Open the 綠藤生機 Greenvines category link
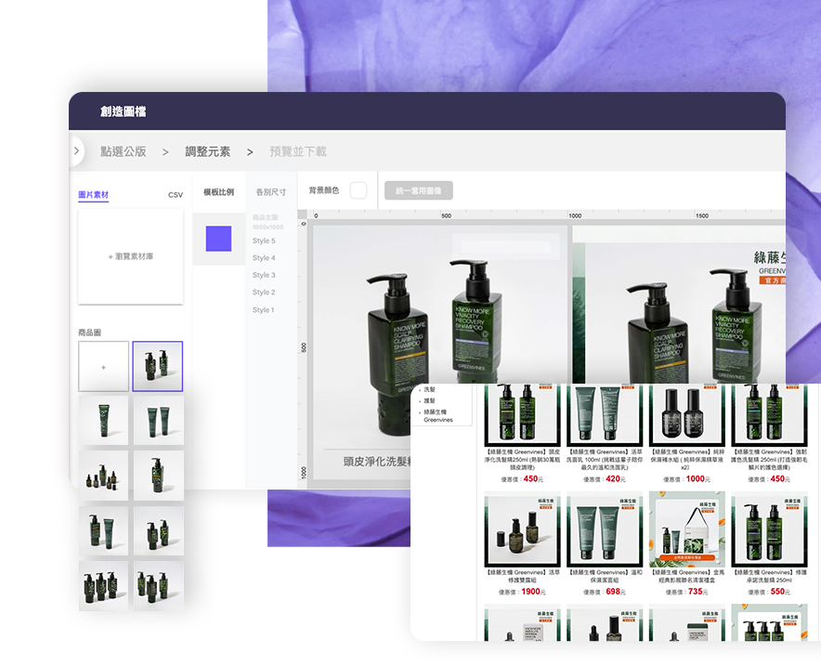 click(x=438, y=416)
